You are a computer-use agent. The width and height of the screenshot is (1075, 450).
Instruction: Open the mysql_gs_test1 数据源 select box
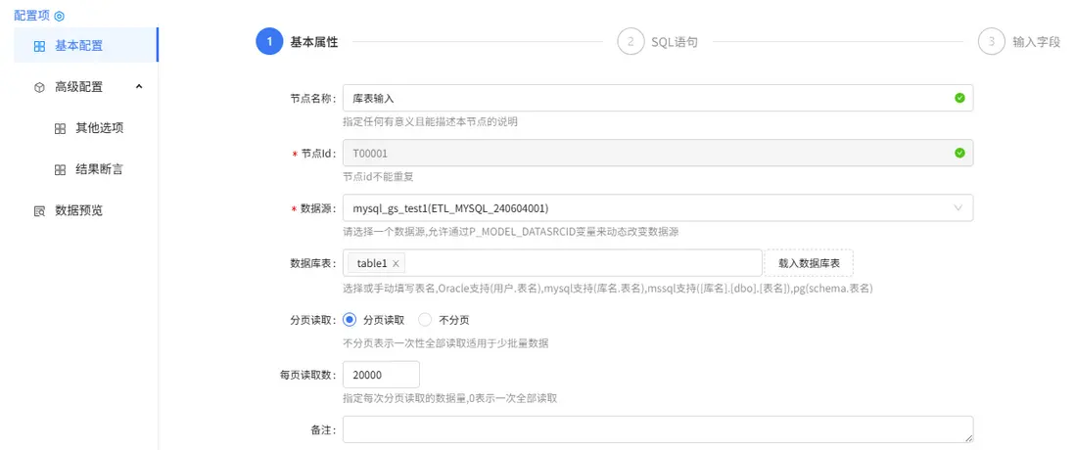pyautogui.click(x=658, y=207)
